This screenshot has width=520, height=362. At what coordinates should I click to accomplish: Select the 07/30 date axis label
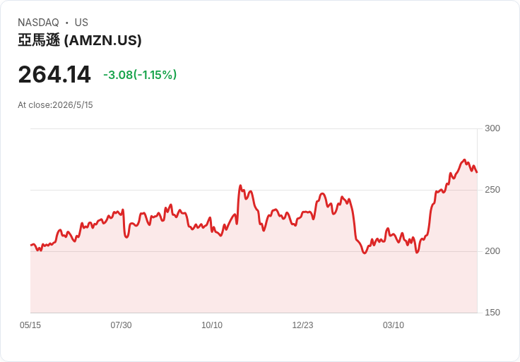pyautogui.click(x=121, y=325)
